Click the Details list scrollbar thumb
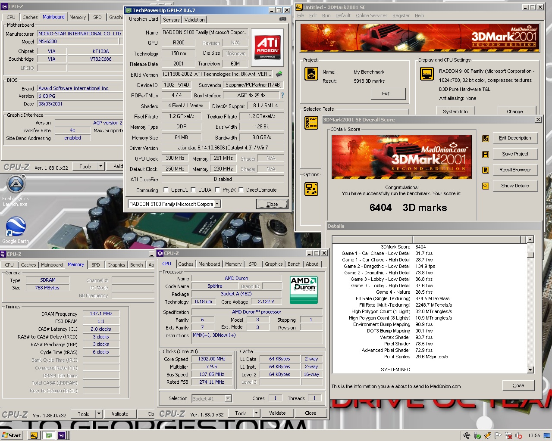 530,255
